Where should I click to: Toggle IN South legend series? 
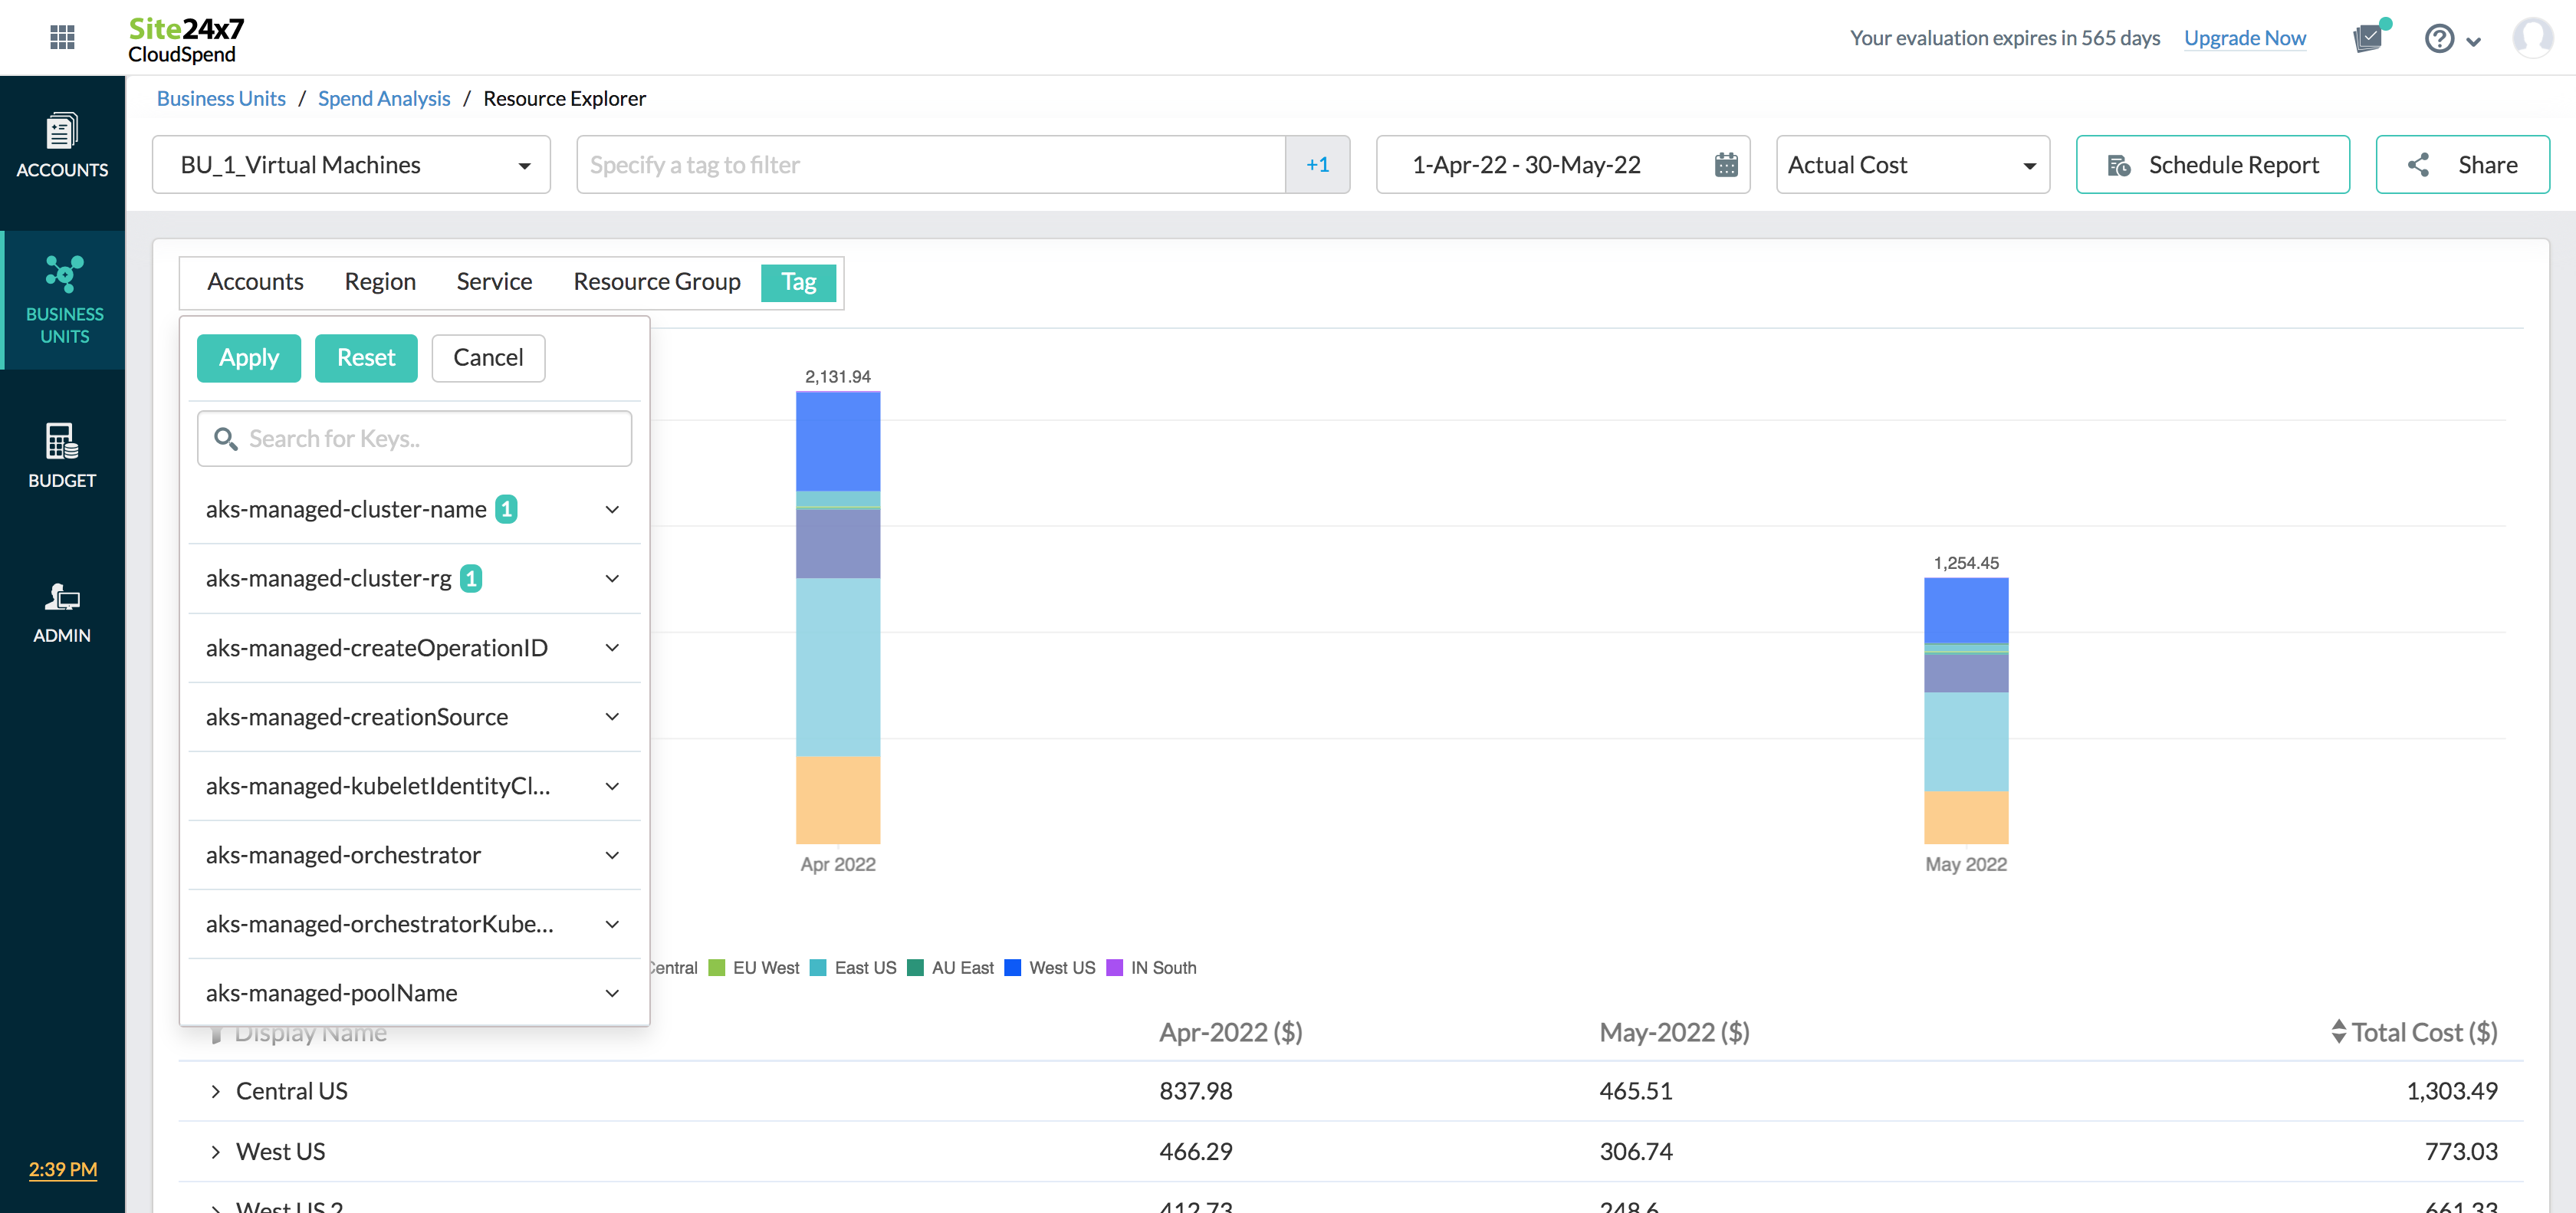(1162, 967)
